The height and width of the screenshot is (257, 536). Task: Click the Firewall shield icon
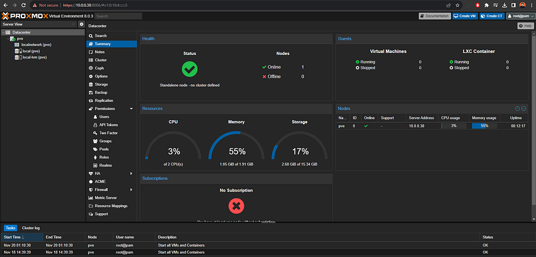coord(91,190)
